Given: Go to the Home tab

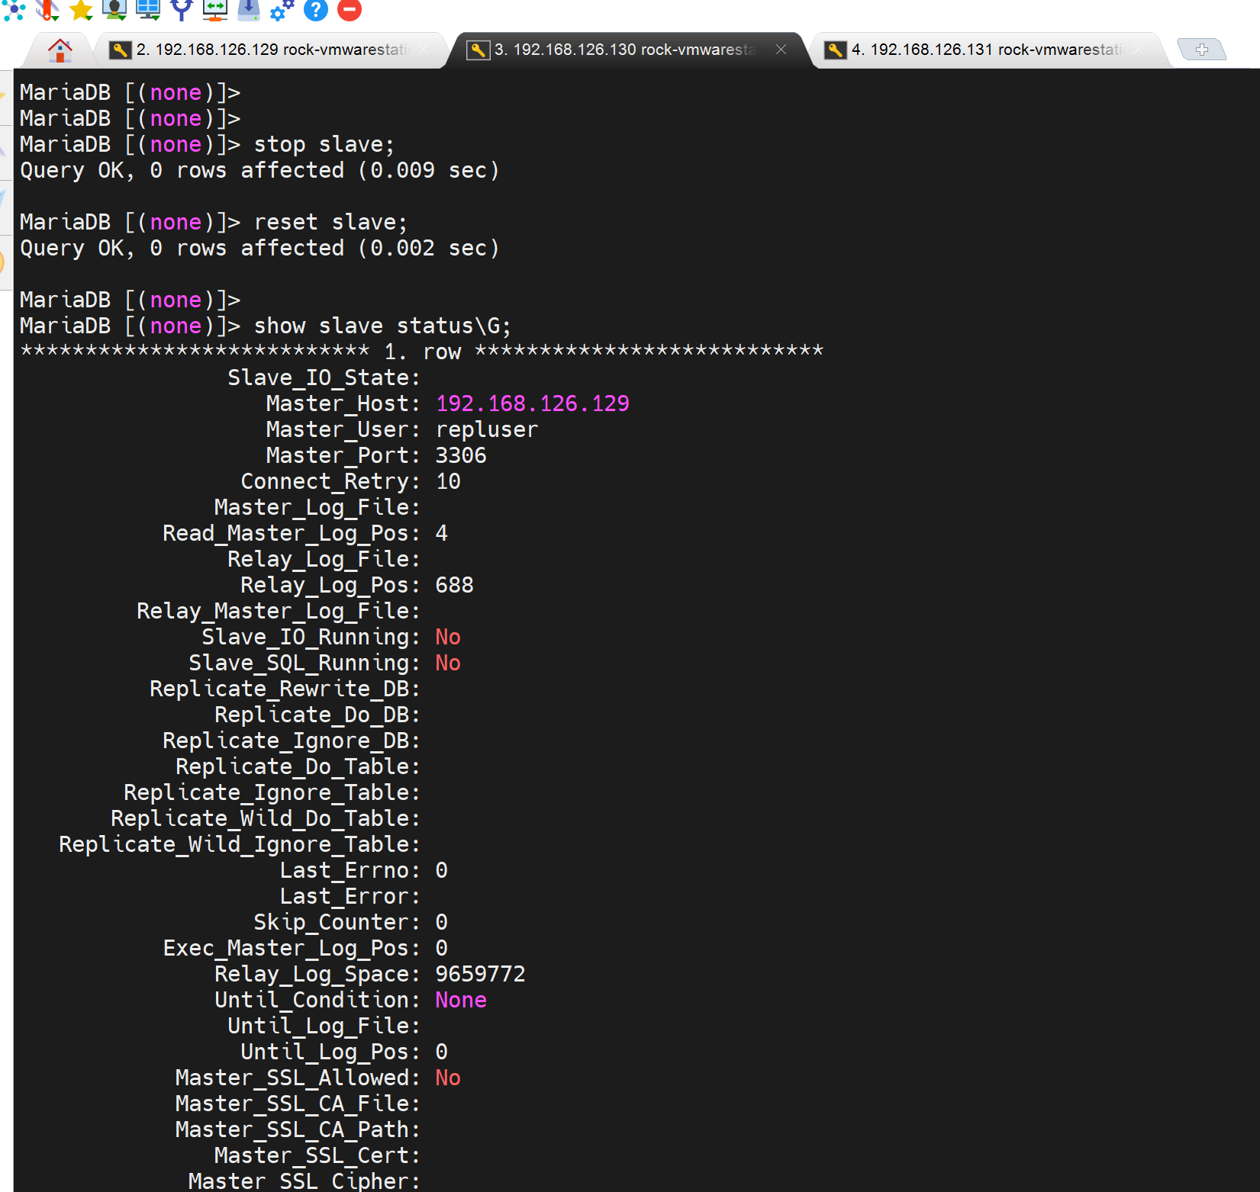Looking at the screenshot, I should pos(60,50).
